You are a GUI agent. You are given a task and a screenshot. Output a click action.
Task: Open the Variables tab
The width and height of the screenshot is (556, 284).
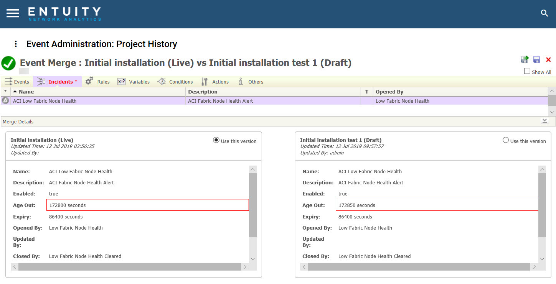[x=134, y=82]
